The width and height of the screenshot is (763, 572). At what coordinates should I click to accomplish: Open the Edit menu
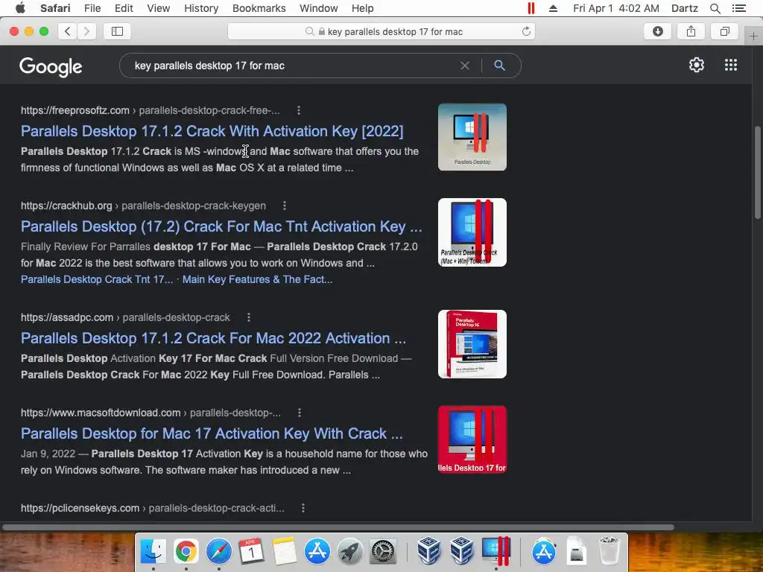coord(124,8)
